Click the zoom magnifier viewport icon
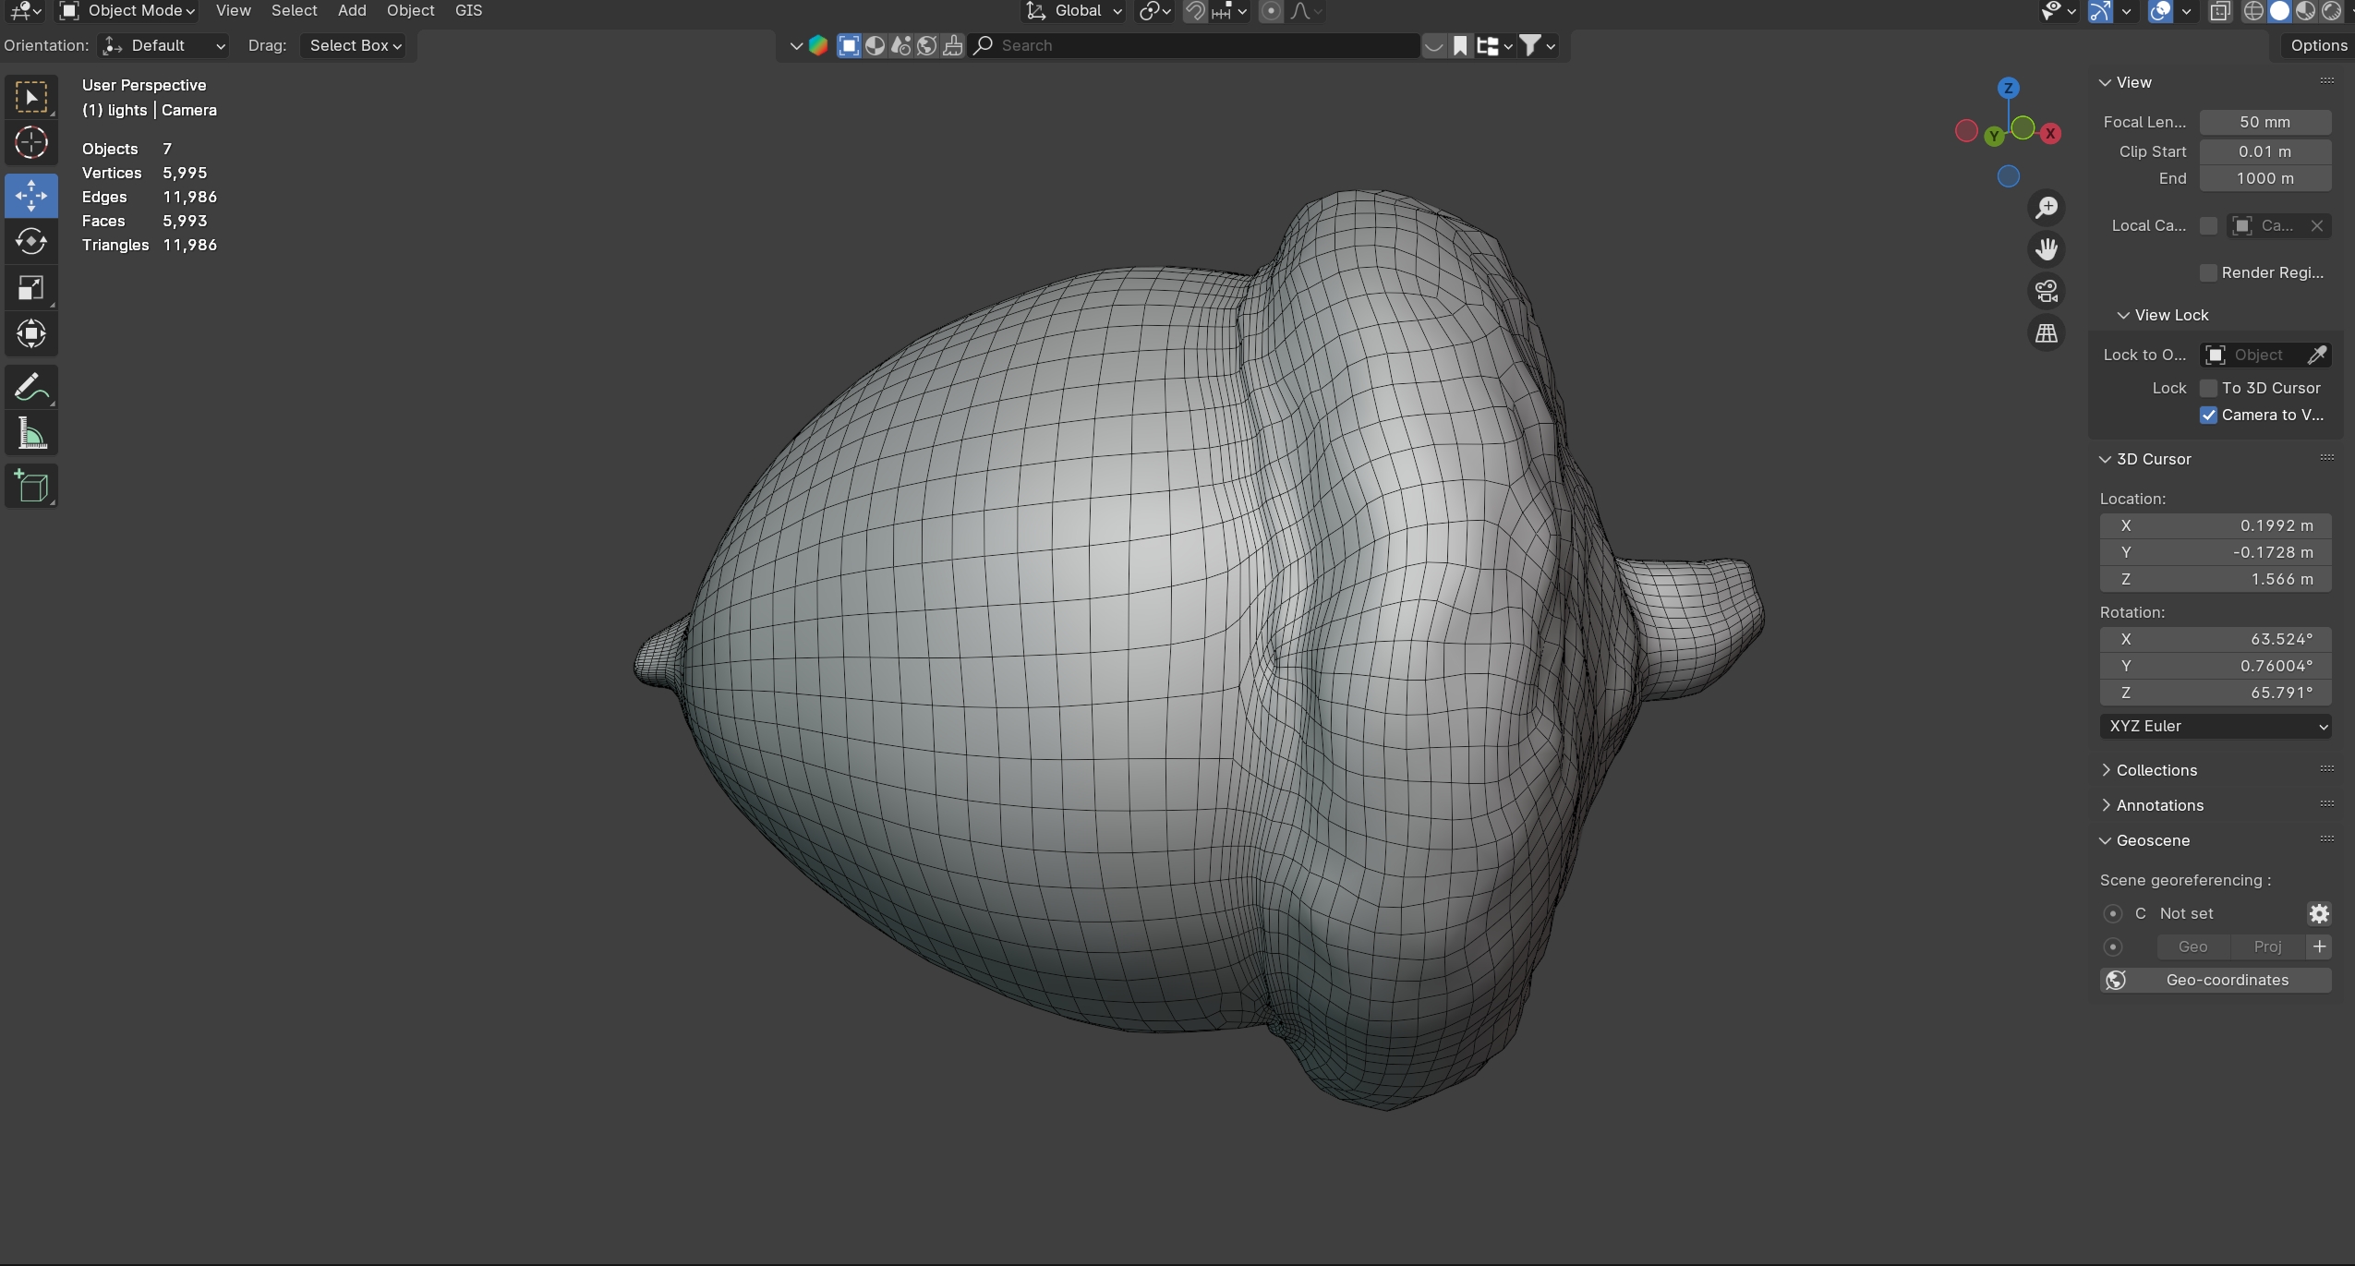This screenshot has height=1266, width=2355. [x=2047, y=207]
